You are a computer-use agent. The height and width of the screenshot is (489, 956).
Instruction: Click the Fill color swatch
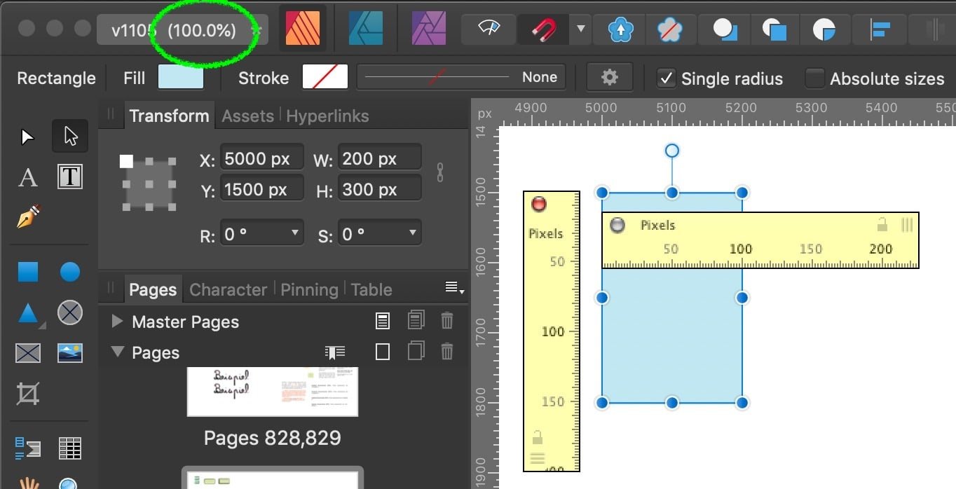click(180, 77)
